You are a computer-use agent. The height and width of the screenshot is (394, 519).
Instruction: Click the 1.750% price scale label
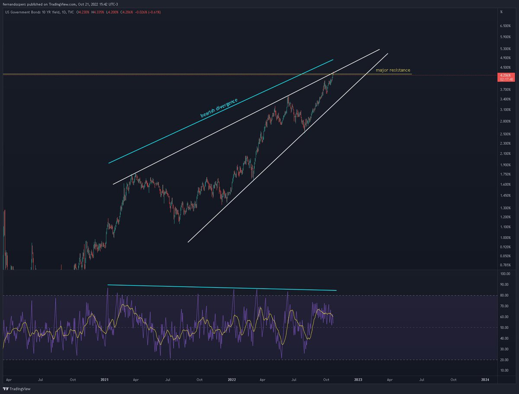[505, 174]
